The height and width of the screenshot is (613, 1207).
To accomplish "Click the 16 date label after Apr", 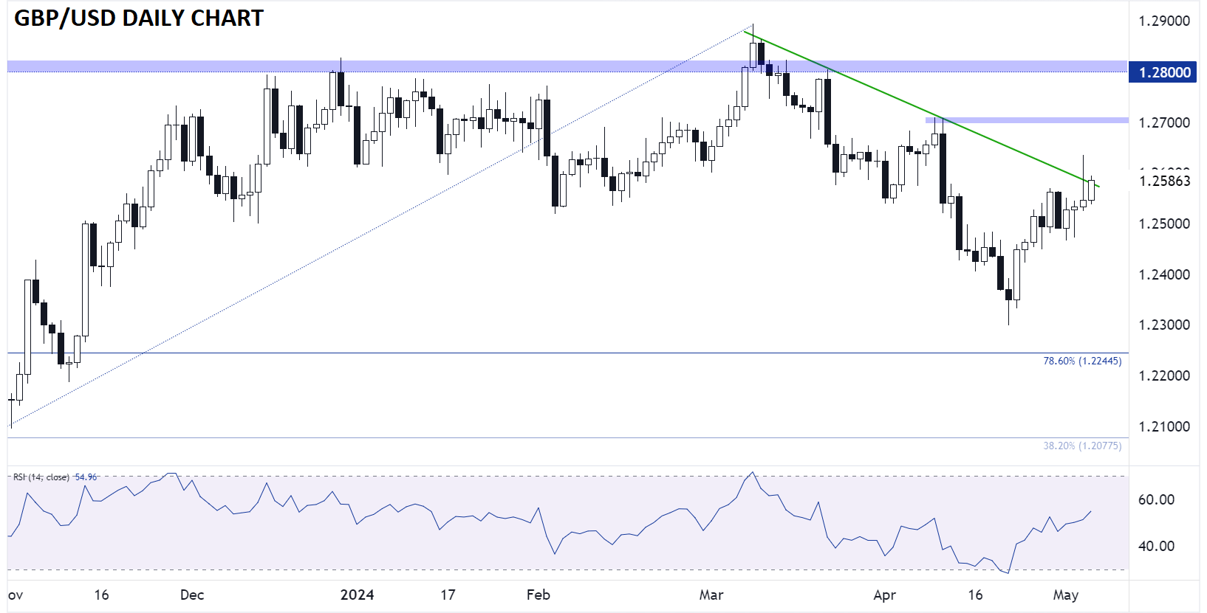I will (x=975, y=595).
